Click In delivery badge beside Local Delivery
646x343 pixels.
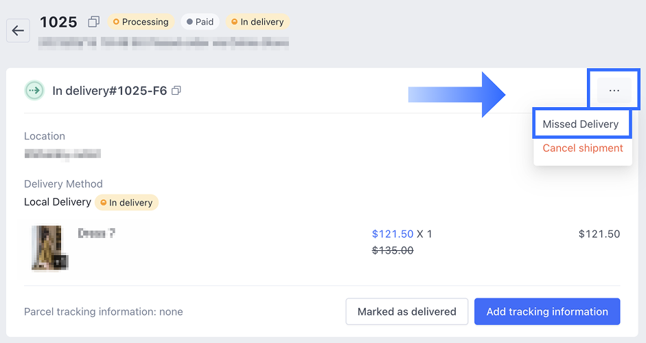[x=126, y=203]
